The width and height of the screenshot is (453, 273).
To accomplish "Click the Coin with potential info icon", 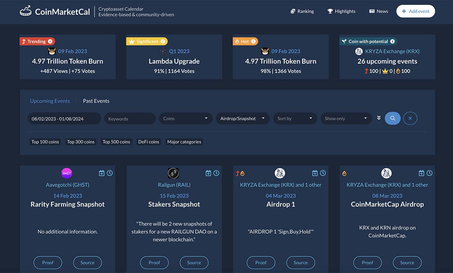I will (x=392, y=41).
